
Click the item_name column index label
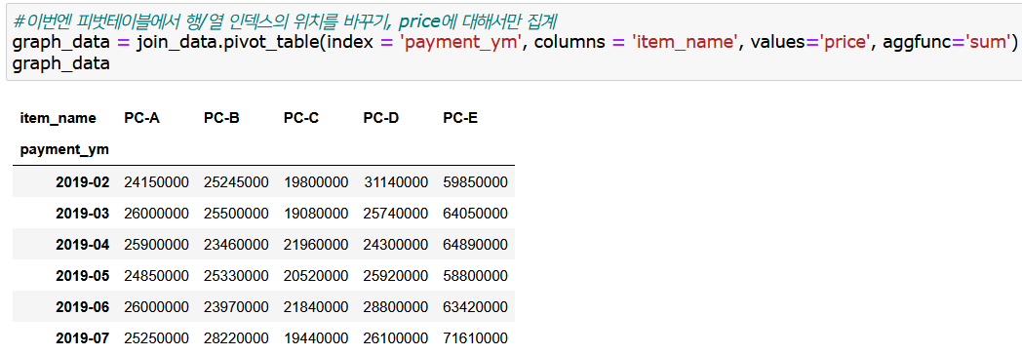[x=58, y=118]
